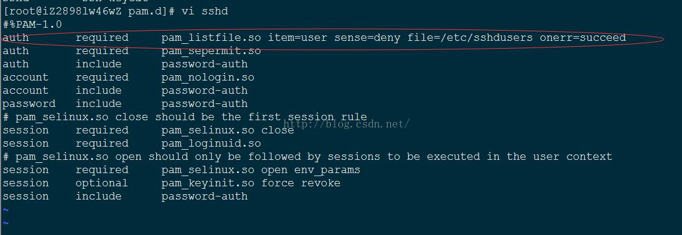The image size is (682, 235).
Task: Click the '#%PAM-1.0' header line
Action: point(32,25)
